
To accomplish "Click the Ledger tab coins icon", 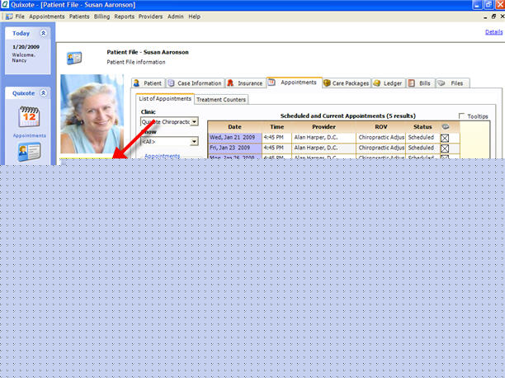I will tap(376, 83).
